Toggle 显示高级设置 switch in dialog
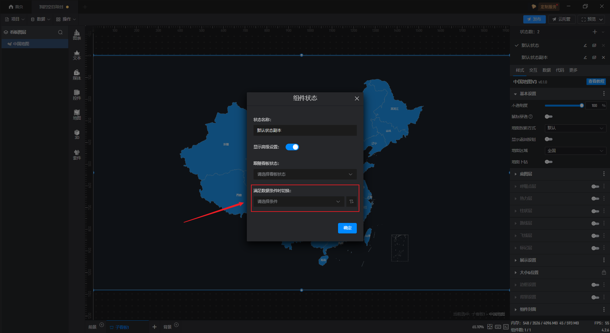The height and width of the screenshot is (333, 610). click(292, 147)
